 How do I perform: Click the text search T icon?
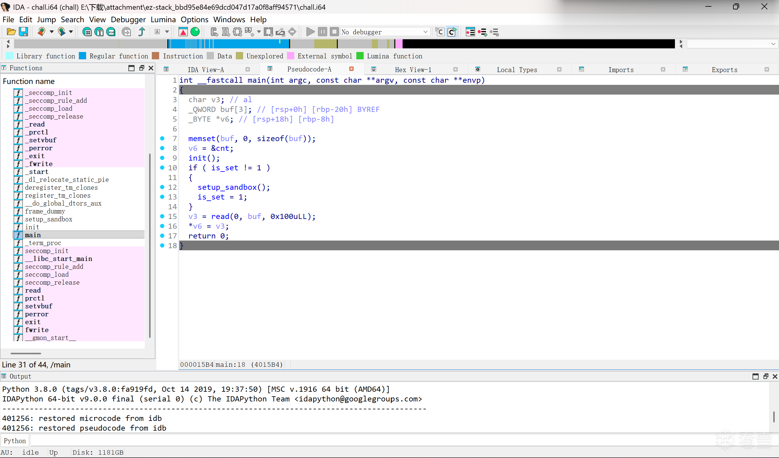[x=99, y=32]
